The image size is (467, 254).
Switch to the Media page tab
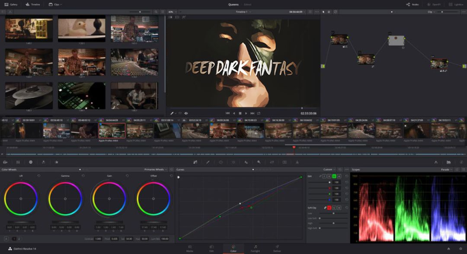pos(190,249)
